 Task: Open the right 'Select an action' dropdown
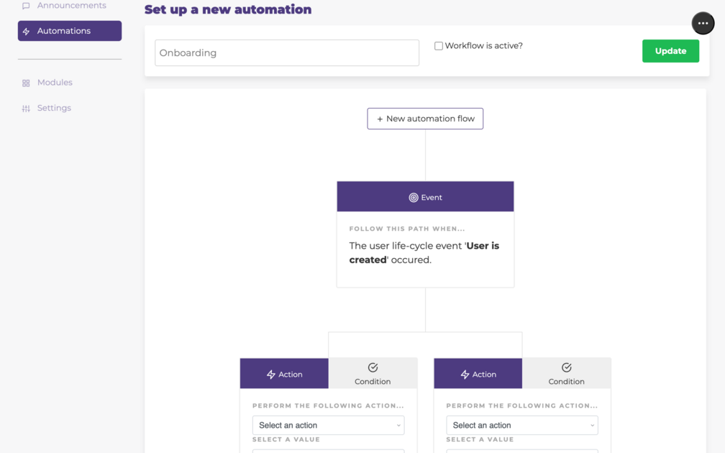[522, 425]
